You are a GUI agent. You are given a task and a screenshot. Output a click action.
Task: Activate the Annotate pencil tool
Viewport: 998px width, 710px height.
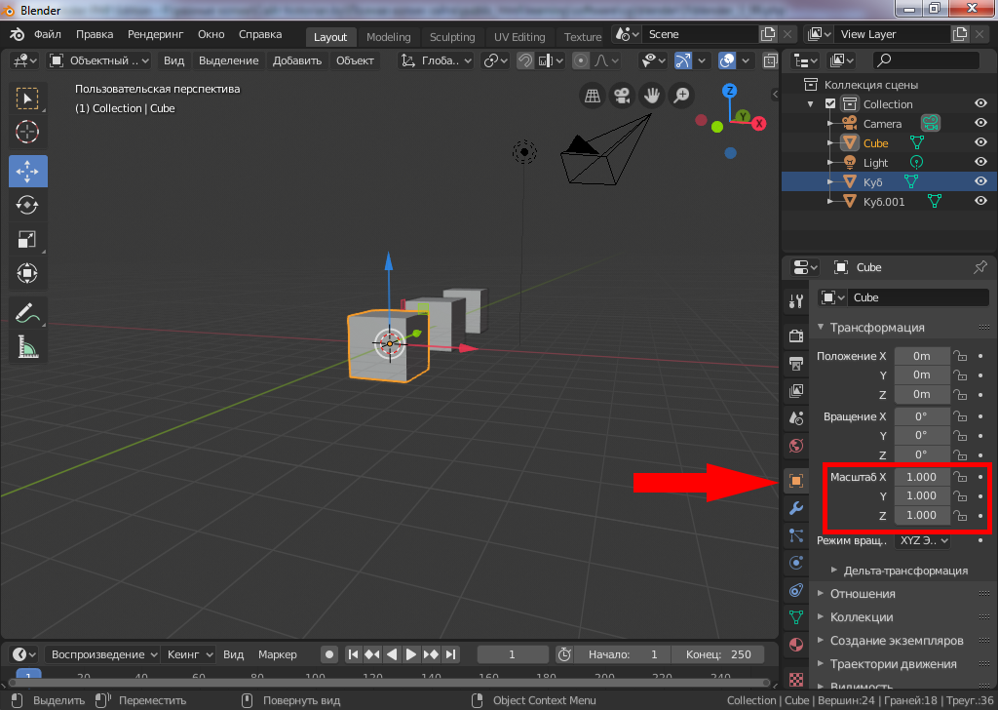27,313
